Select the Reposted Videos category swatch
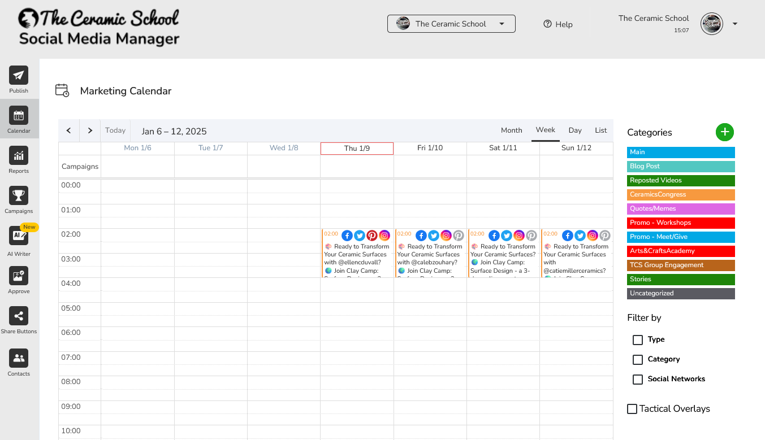 click(x=681, y=181)
